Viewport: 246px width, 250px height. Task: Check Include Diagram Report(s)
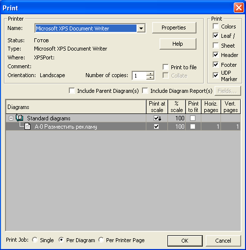point(145,90)
